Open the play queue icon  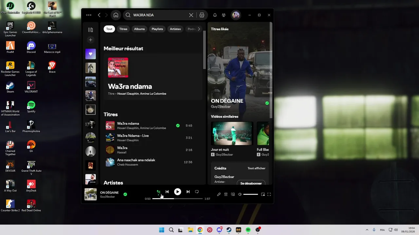click(x=226, y=195)
